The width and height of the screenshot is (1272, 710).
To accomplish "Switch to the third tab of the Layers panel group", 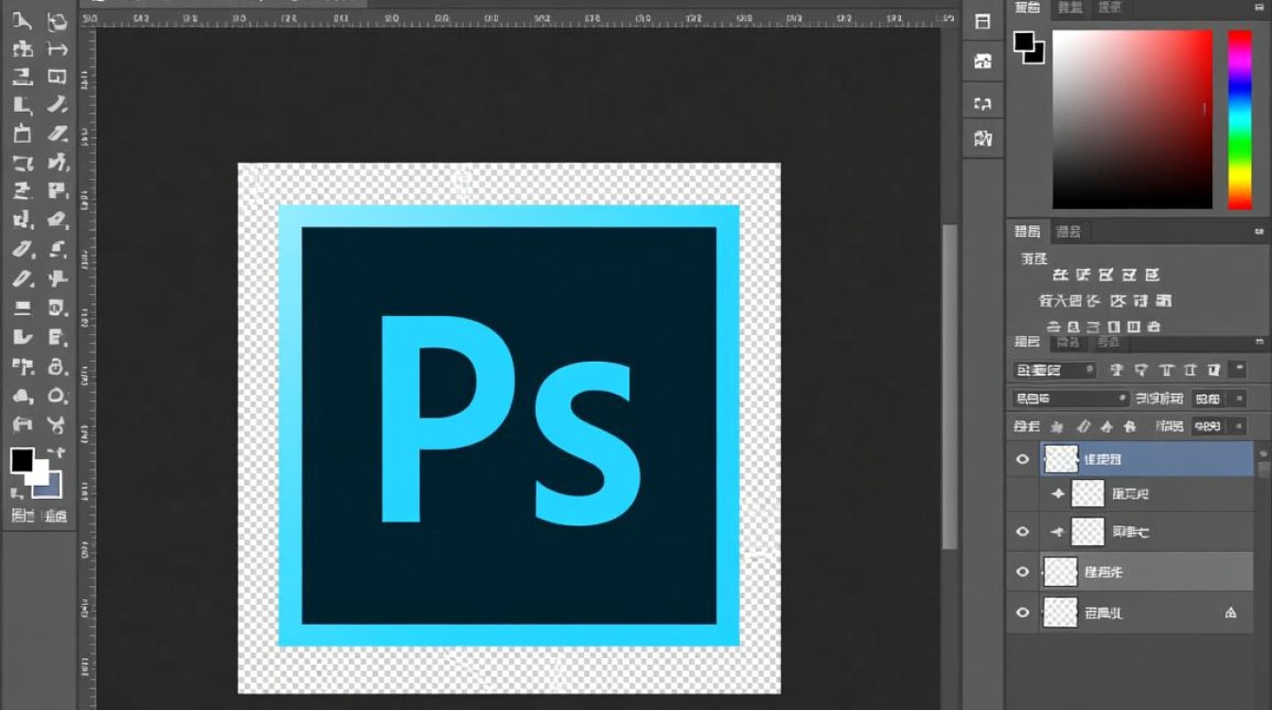I will pos(1109,342).
